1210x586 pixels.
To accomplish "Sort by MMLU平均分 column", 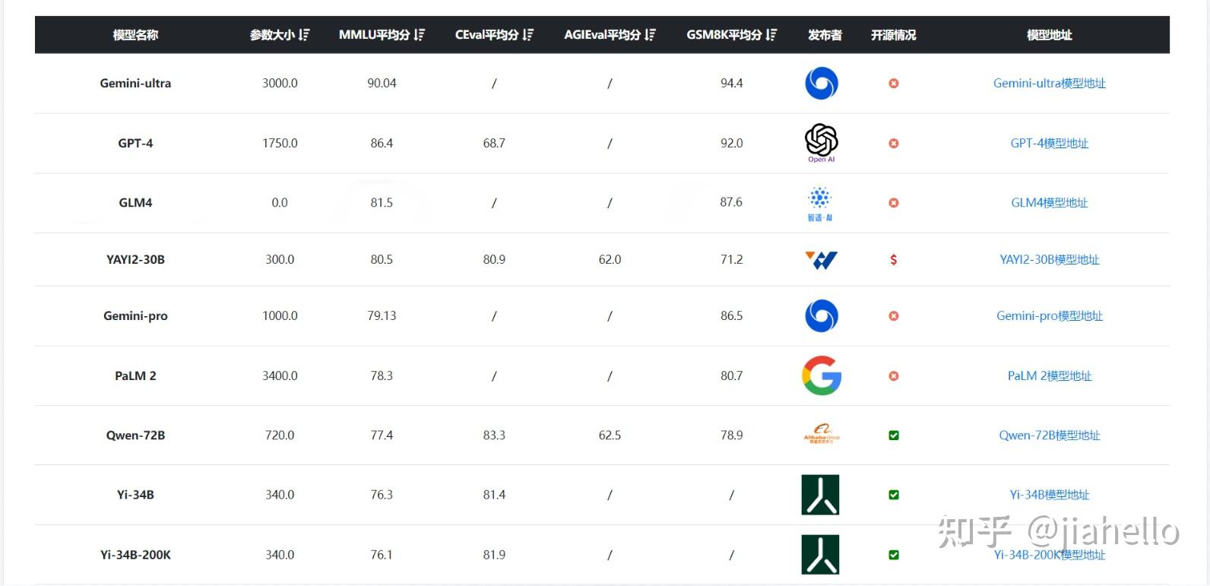I will 420,35.
